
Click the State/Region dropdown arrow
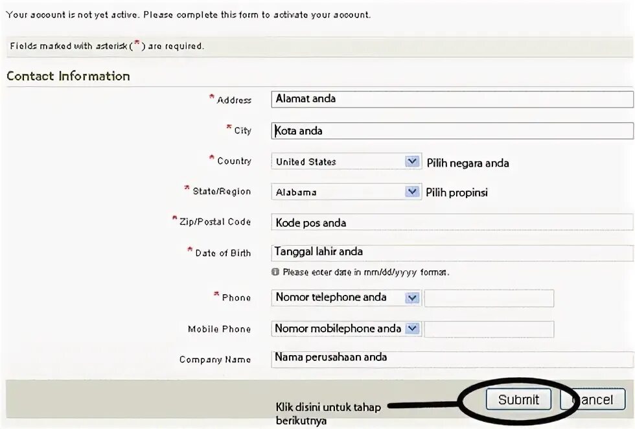click(411, 191)
